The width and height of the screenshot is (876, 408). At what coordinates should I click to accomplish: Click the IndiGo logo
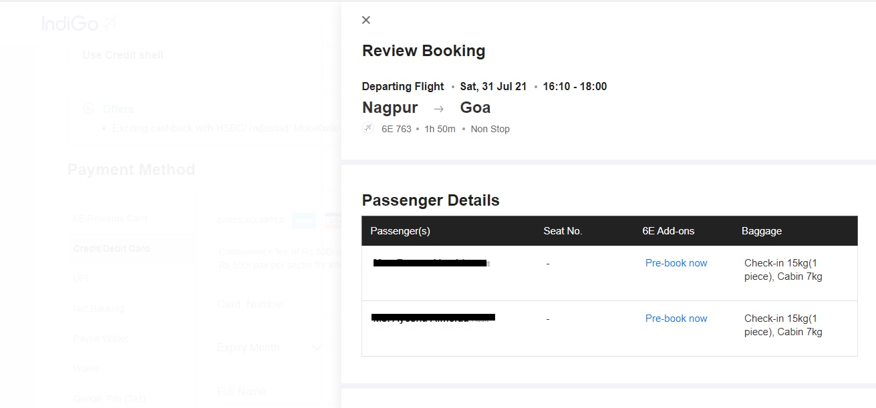[x=79, y=23]
